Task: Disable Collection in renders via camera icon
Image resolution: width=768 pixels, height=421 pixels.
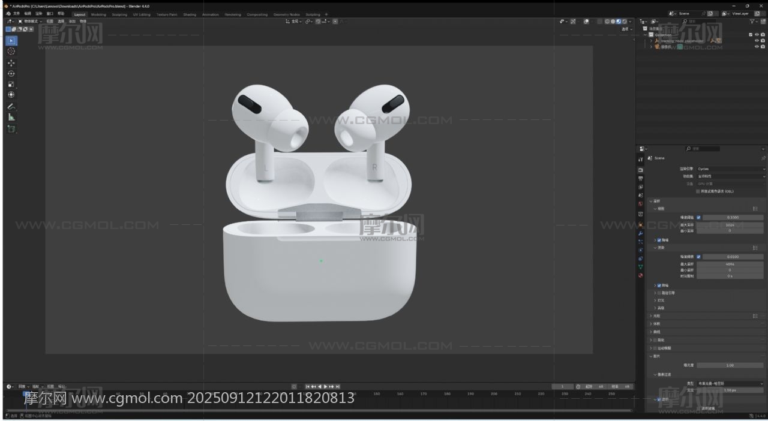Action: pyautogui.click(x=763, y=35)
